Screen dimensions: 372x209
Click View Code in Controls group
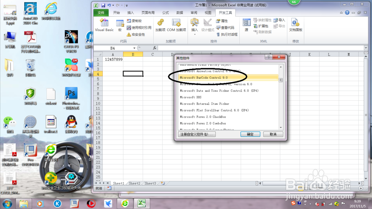[225, 28]
